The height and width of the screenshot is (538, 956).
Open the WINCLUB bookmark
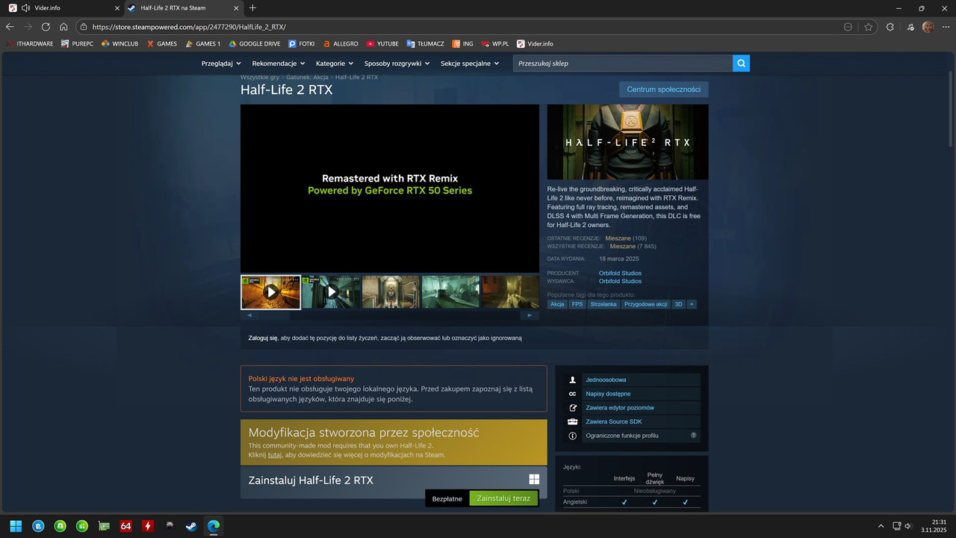pyautogui.click(x=119, y=43)
